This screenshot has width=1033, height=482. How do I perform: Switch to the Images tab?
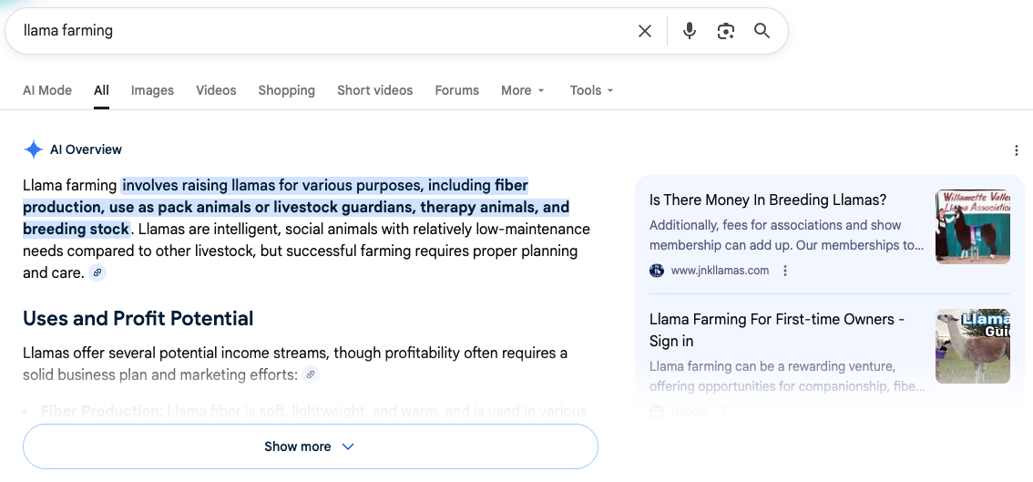pyautogui.click(x=152, y=90)
